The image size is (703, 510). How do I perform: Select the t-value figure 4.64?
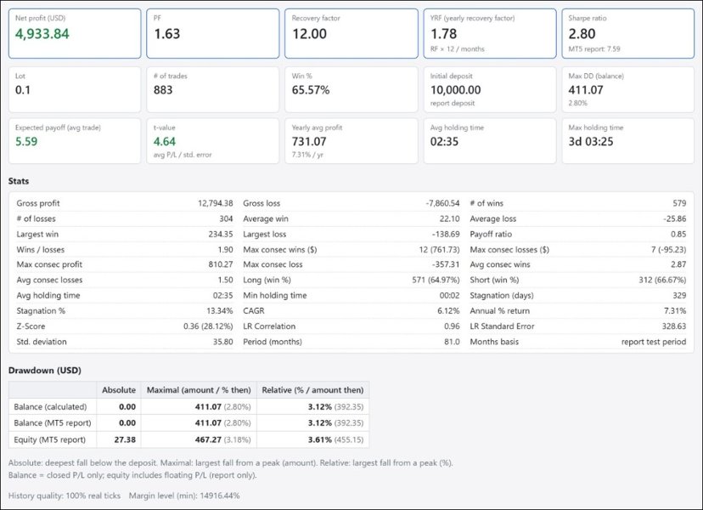pos(165,142)
